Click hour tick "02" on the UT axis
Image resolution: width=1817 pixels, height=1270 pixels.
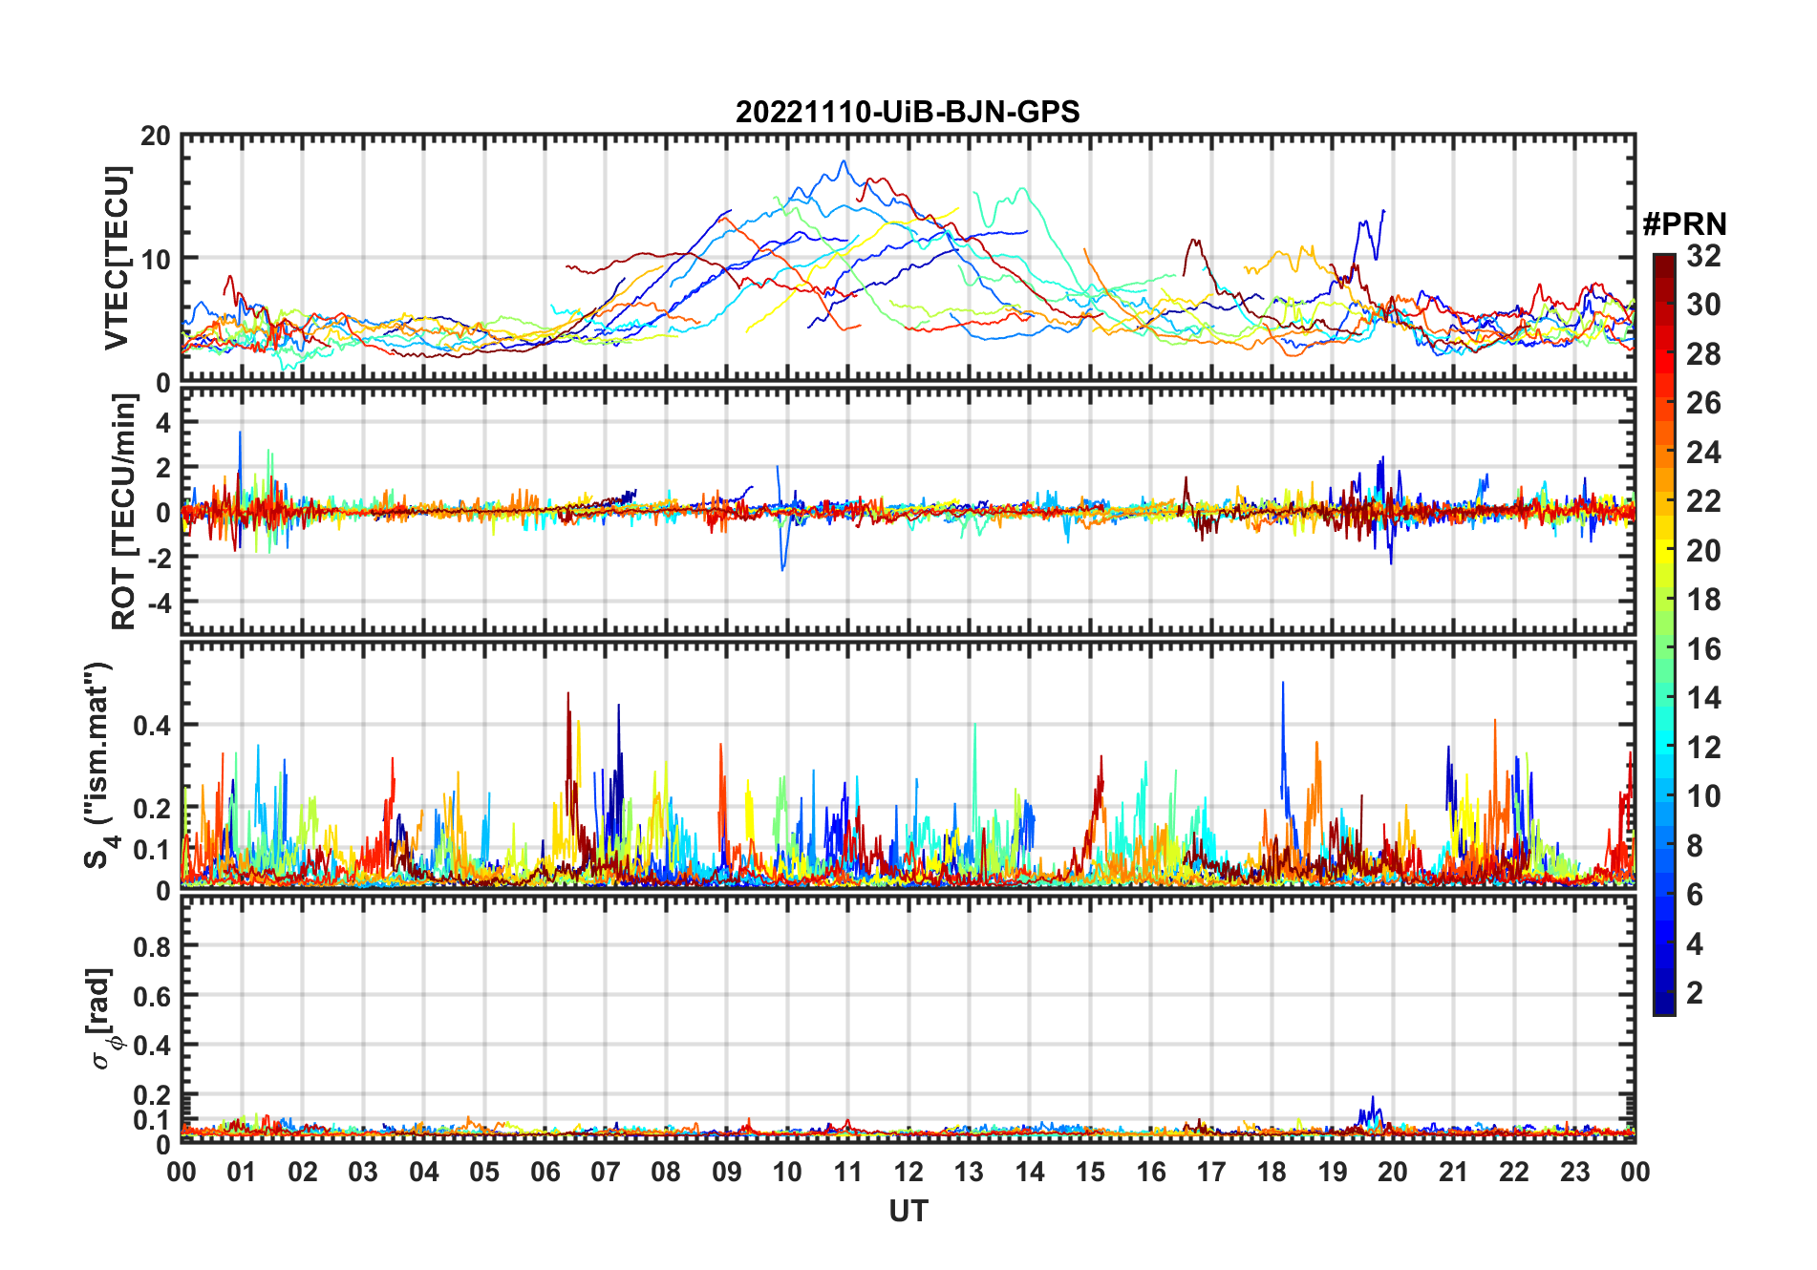click(x=303, y=1172)
